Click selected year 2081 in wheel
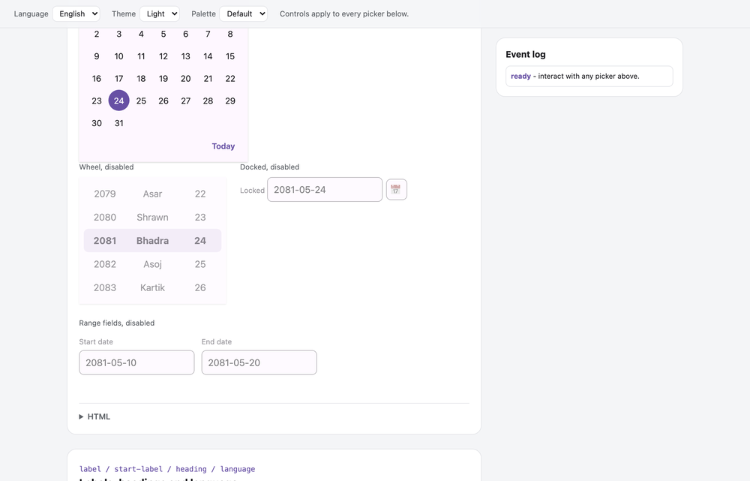Image resolution: width=750 pixels, height=481 pixels. tap(105, 241)
